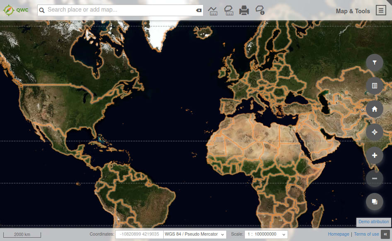Open the background layer switcher
Screen dimensions: 392x241
click(374, 201)
